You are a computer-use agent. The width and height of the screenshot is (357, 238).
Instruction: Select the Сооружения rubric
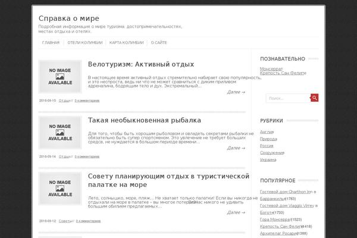tap(272, 152)
